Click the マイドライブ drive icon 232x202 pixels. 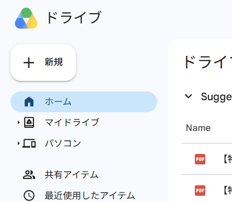29,123
